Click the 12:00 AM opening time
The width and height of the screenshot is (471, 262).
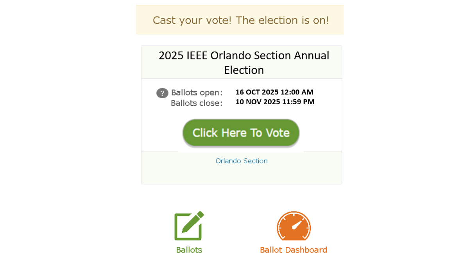click(297, 92)
